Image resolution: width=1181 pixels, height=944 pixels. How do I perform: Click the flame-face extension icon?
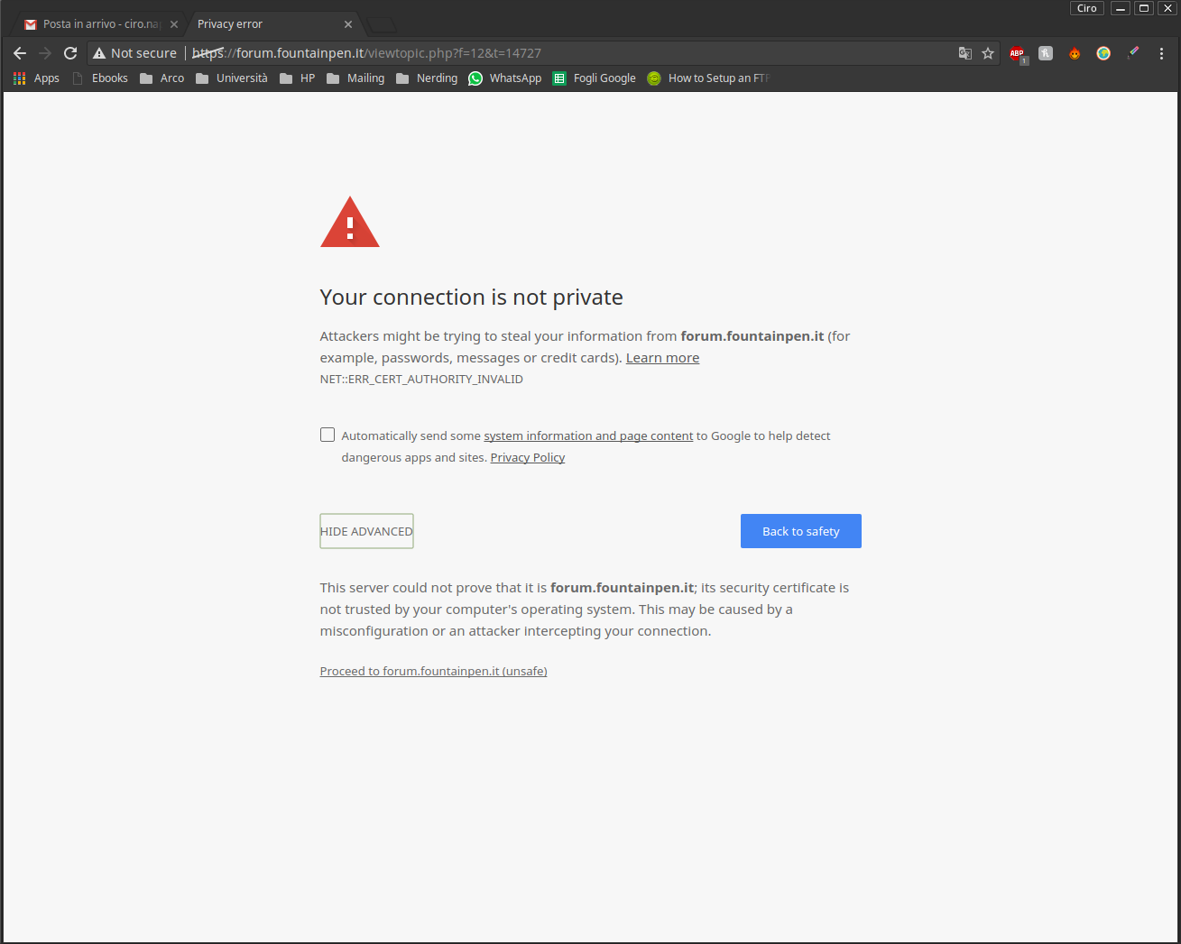coord(1075,53)
